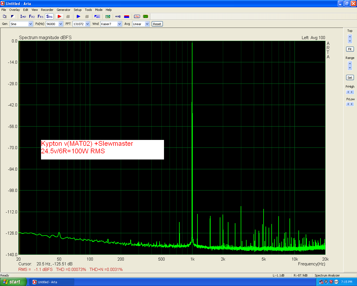This screenshot has height=286, width=357.
Task: Click the black-white color mode toolbar icon
Action: 13,16
